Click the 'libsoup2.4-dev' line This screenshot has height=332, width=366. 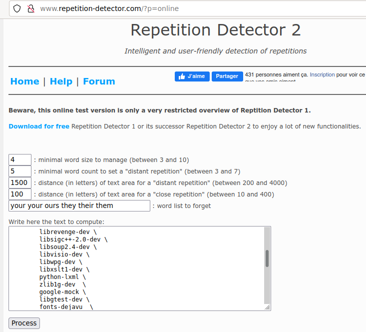pos(68,247)
